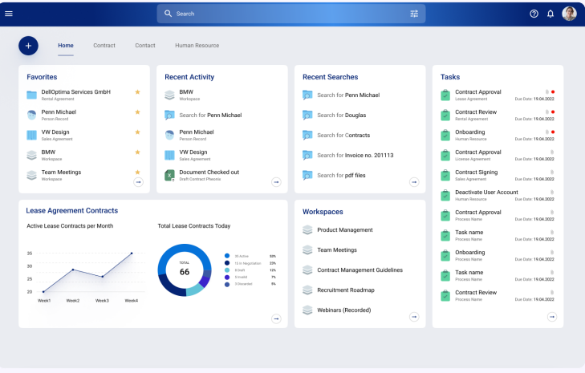Click BMW workspace icon in Recent Activity

pos(170,95)
